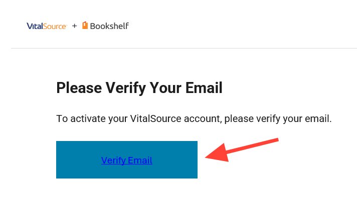357x213 pixels.
Task: Open the Verify Email link
Action: [x=126, y=160]
